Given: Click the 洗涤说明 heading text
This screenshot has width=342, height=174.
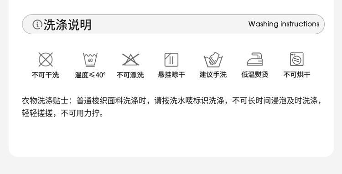Looking at the screenshot, I should [x=67, y=25].
